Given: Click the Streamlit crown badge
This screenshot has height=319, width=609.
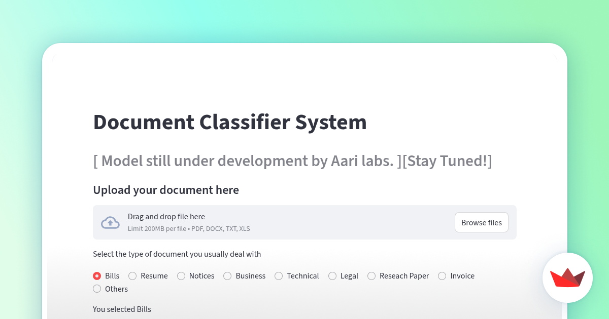Looking at the screenshot, I should point(567,277).
